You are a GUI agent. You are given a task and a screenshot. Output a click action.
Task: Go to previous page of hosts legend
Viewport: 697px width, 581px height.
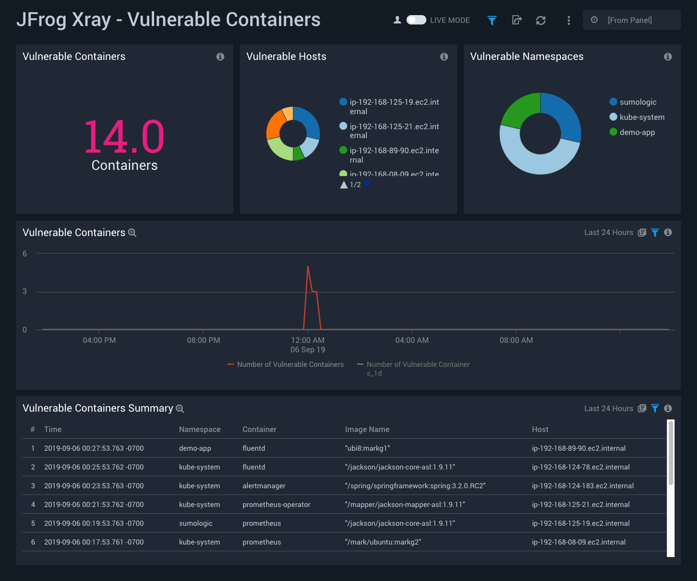[344, 184]
